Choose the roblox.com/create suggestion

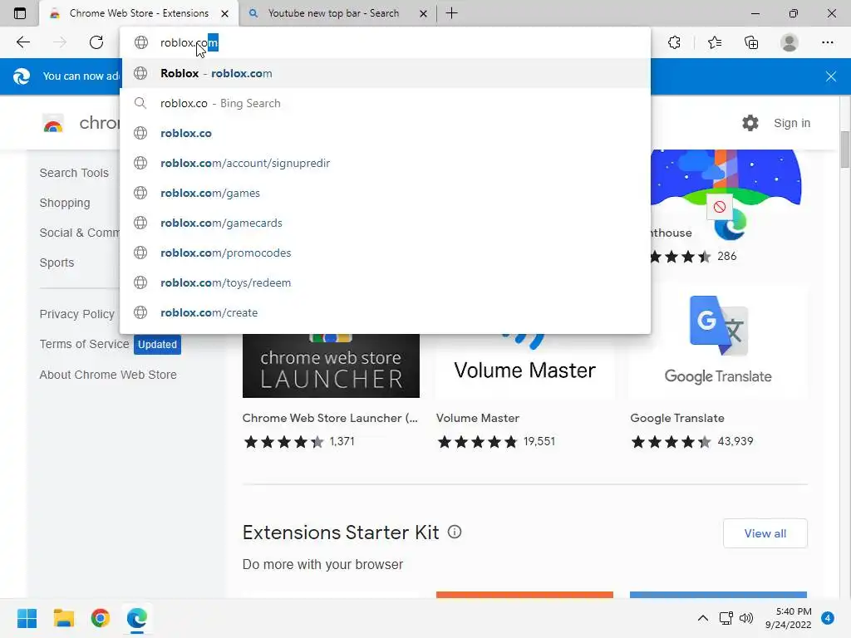386,312
